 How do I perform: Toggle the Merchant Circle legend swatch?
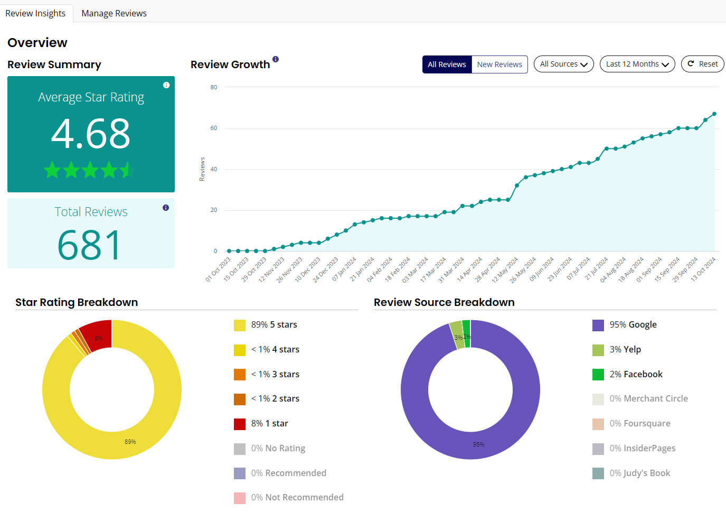[x=598, y=399]
